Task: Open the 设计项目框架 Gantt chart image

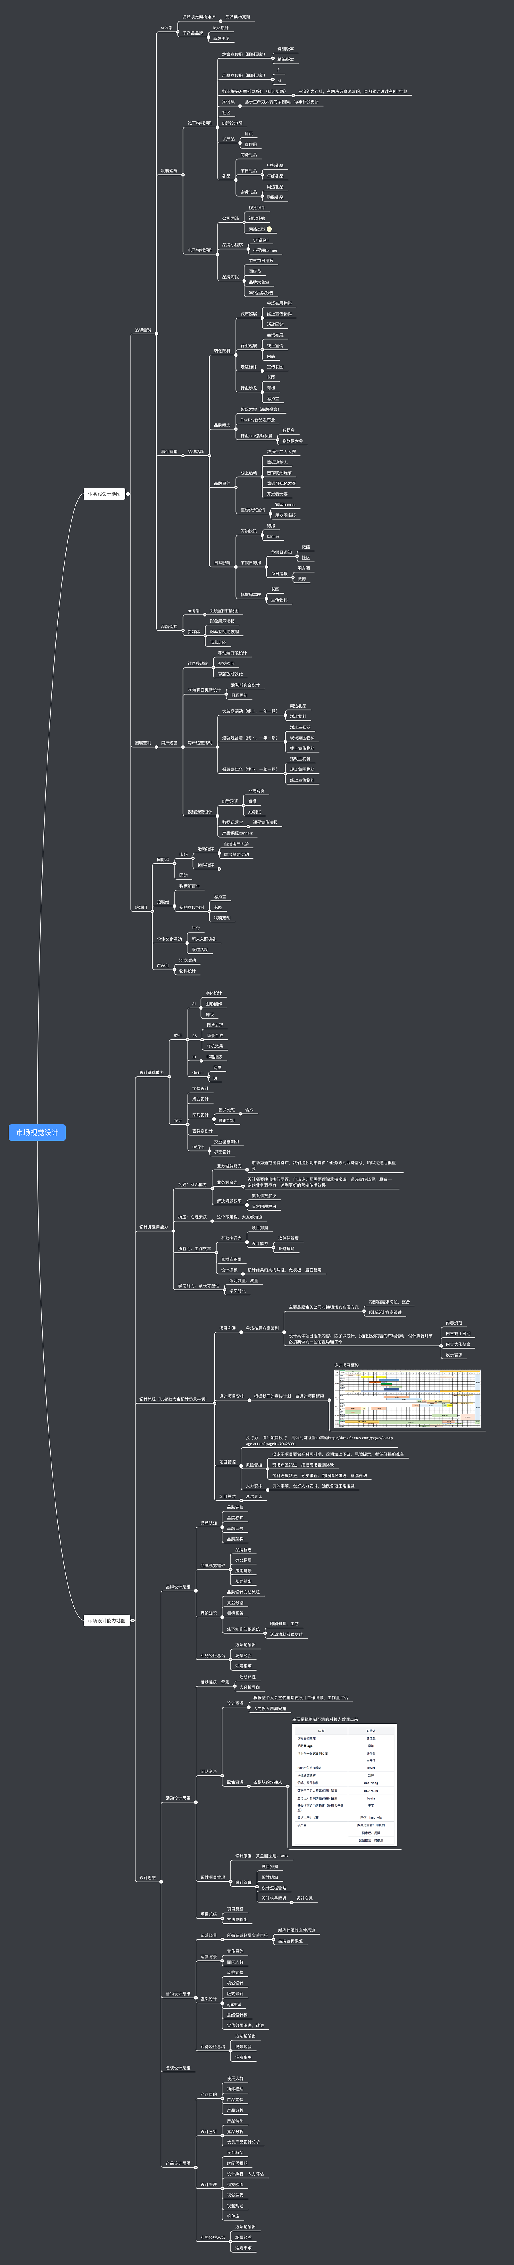Action: tap(408, 1398)
